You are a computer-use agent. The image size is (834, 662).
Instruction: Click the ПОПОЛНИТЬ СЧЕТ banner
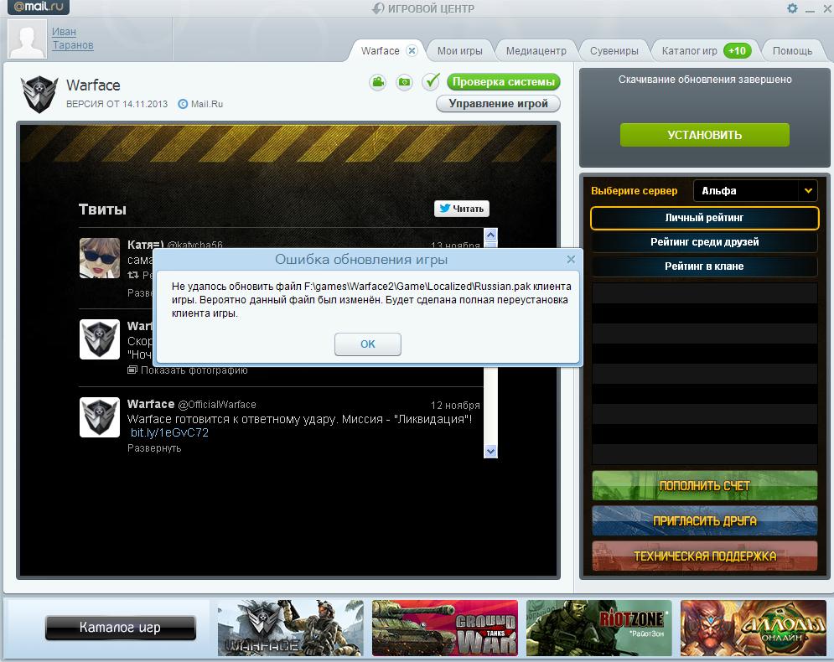point(704,485)
